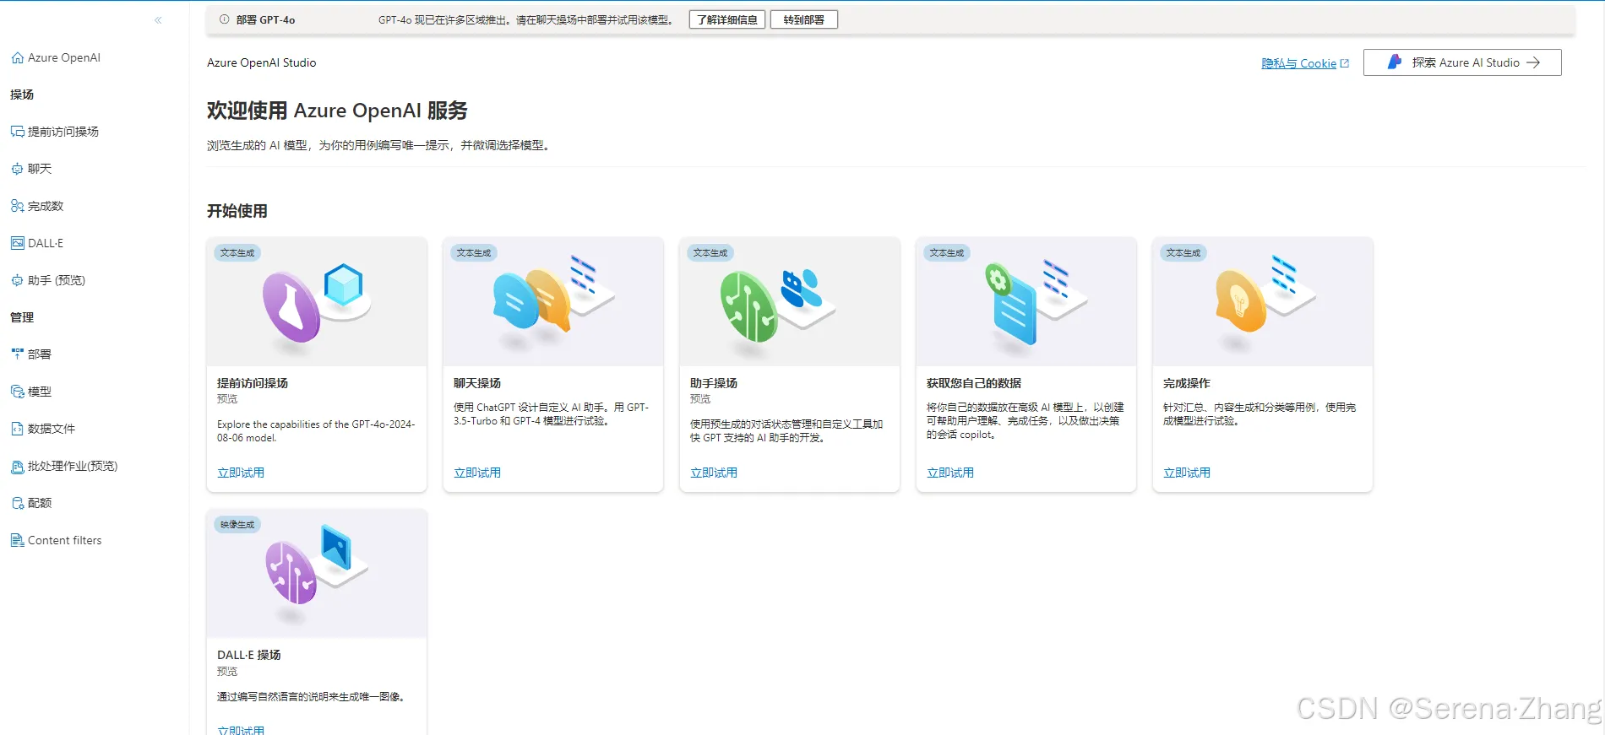Click the Assistants (preview) sidebar icon
The width and height of the screenshot is (1605, 735).
(x=17, y=280)
